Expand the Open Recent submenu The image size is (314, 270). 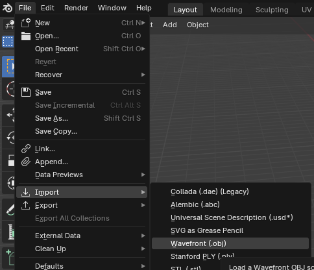(82, 49)
